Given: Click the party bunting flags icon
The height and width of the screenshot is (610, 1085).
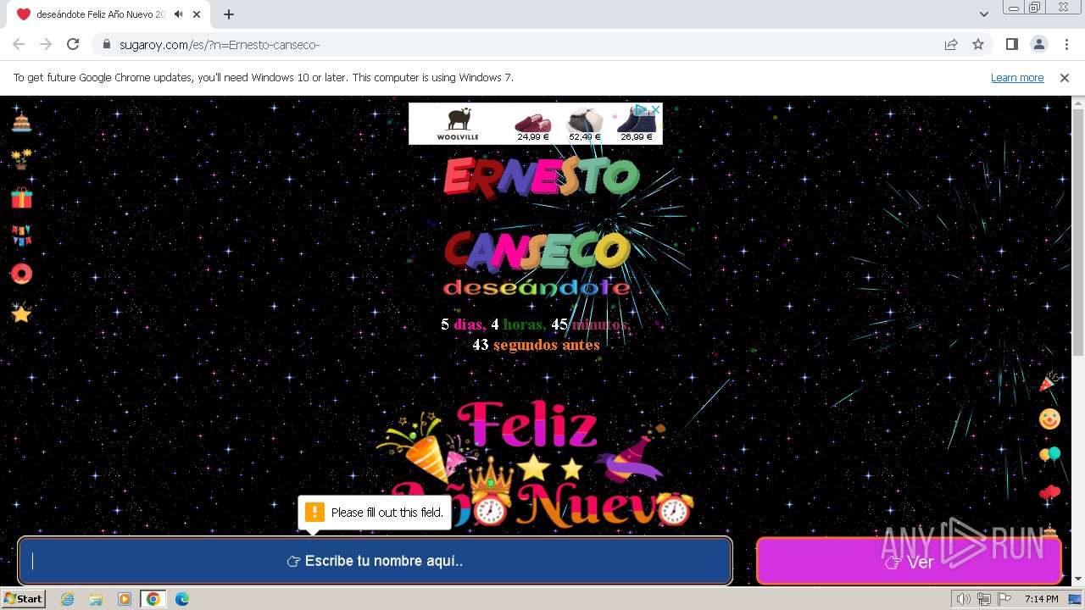Looking at the screenshot, I should [x=21, y=236].
